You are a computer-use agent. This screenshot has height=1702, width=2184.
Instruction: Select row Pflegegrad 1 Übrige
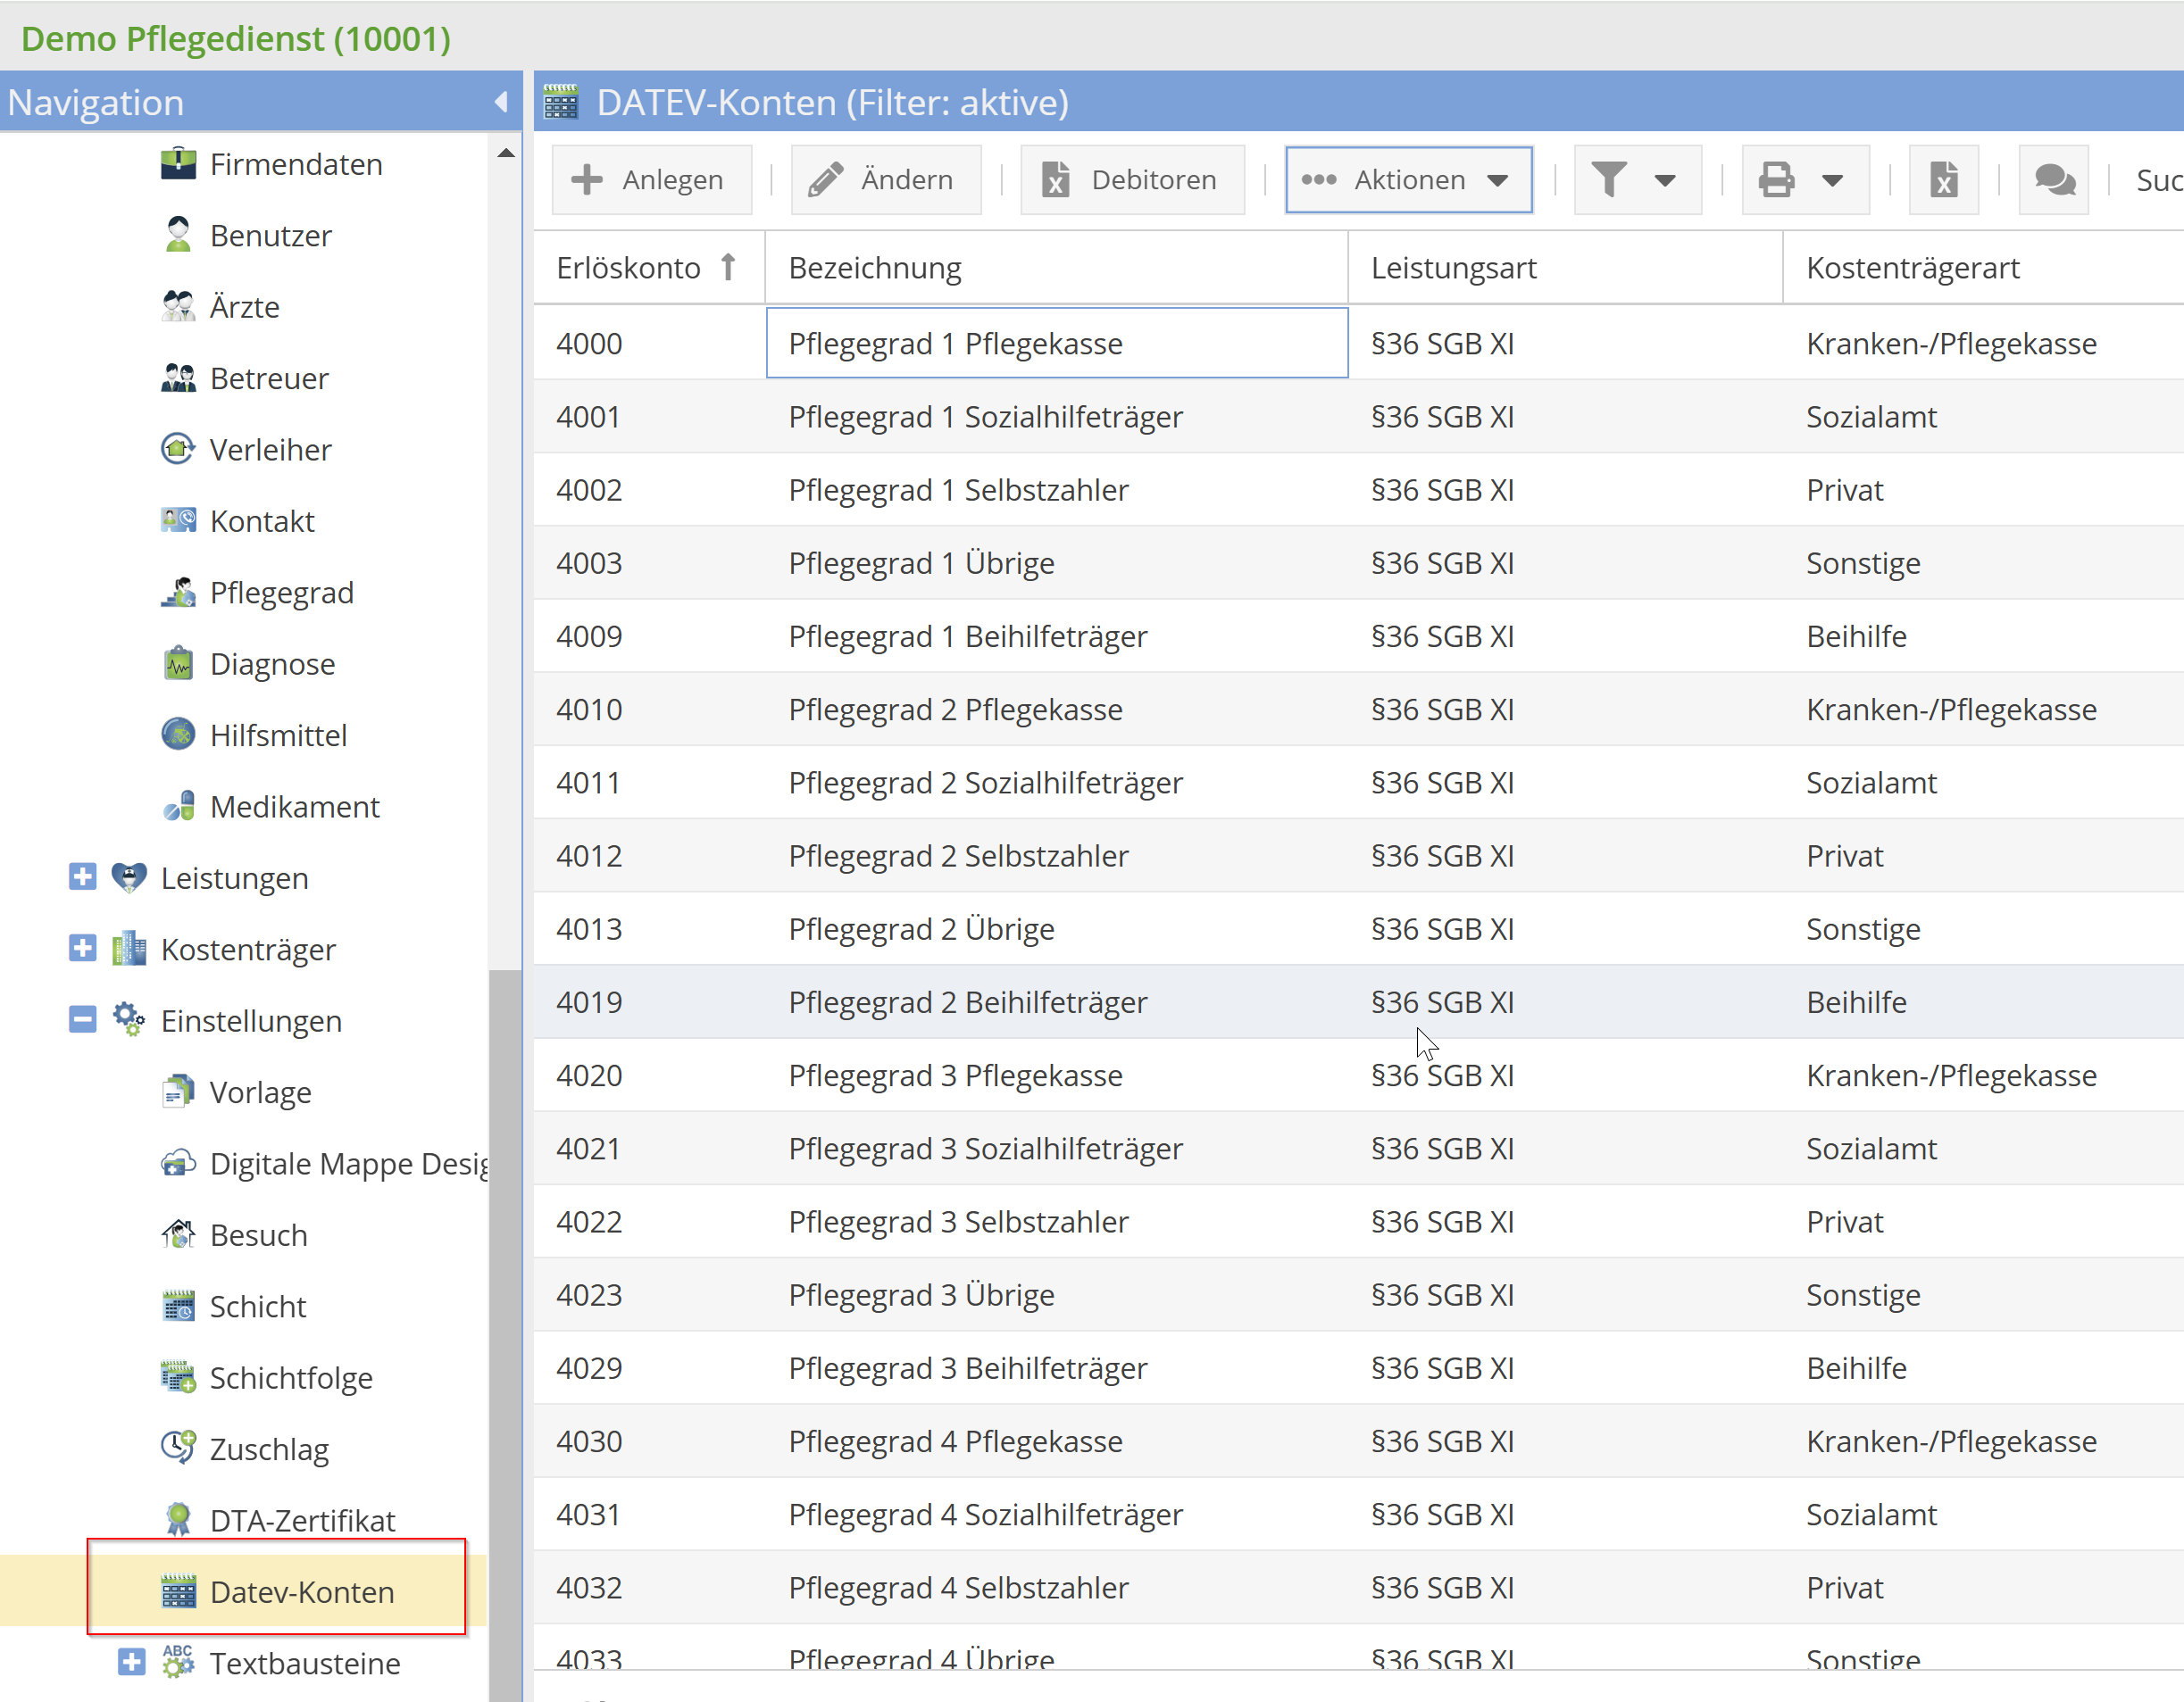(x=1359, y=562)
